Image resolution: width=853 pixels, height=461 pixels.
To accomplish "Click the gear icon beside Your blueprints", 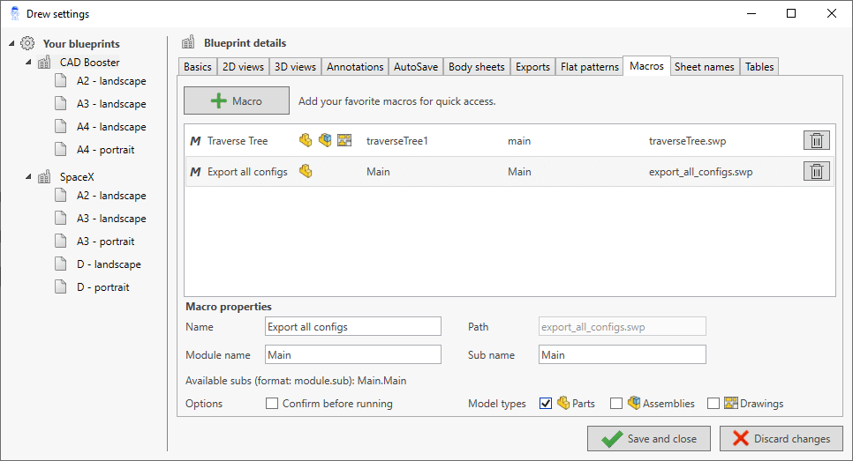I will tap(27, 43).
